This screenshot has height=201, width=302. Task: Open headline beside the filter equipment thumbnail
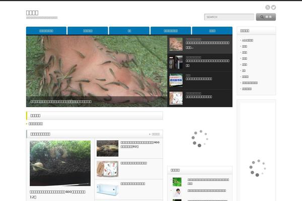(x=207, y=63)
